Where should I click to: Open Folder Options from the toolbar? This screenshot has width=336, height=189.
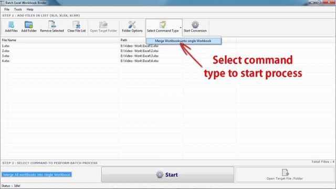coord(132,27)
